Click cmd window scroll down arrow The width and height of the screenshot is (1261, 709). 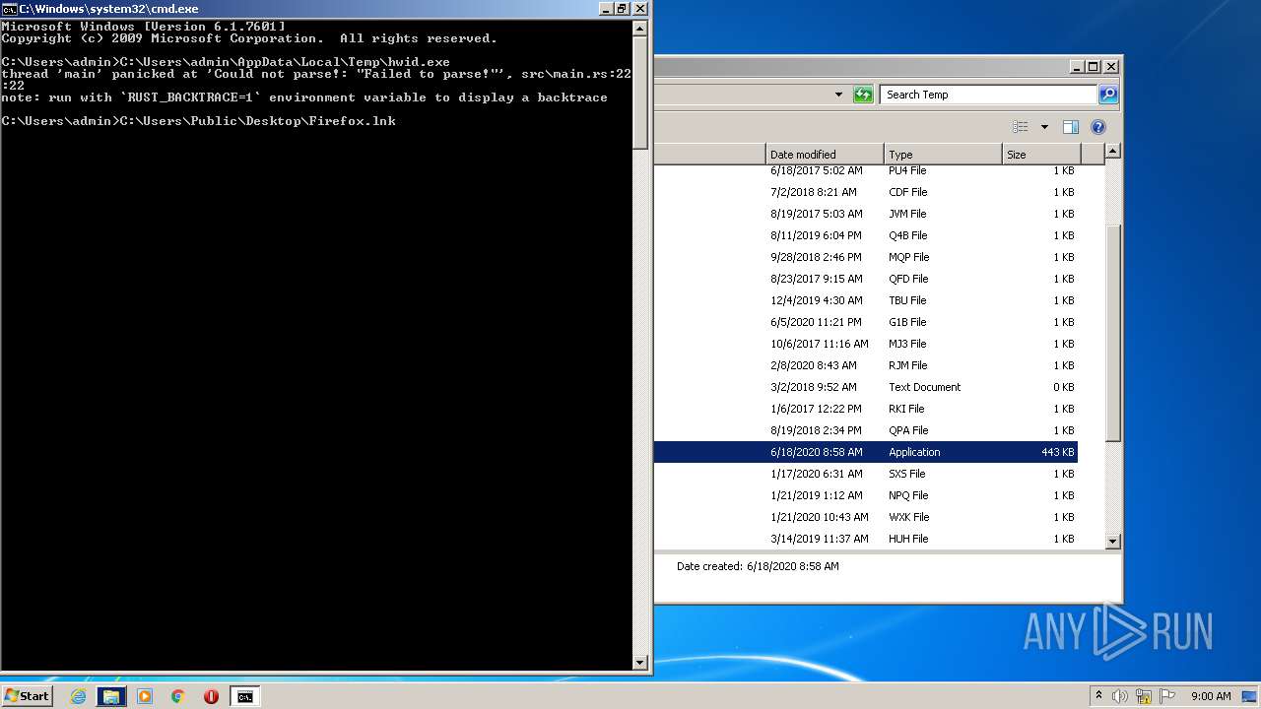click(640, 663)
